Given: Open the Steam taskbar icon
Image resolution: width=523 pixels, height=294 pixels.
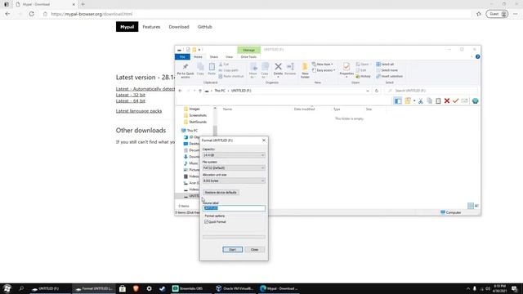Looking at the screenshot, I should pyautogui.click(x=163, y=288).
